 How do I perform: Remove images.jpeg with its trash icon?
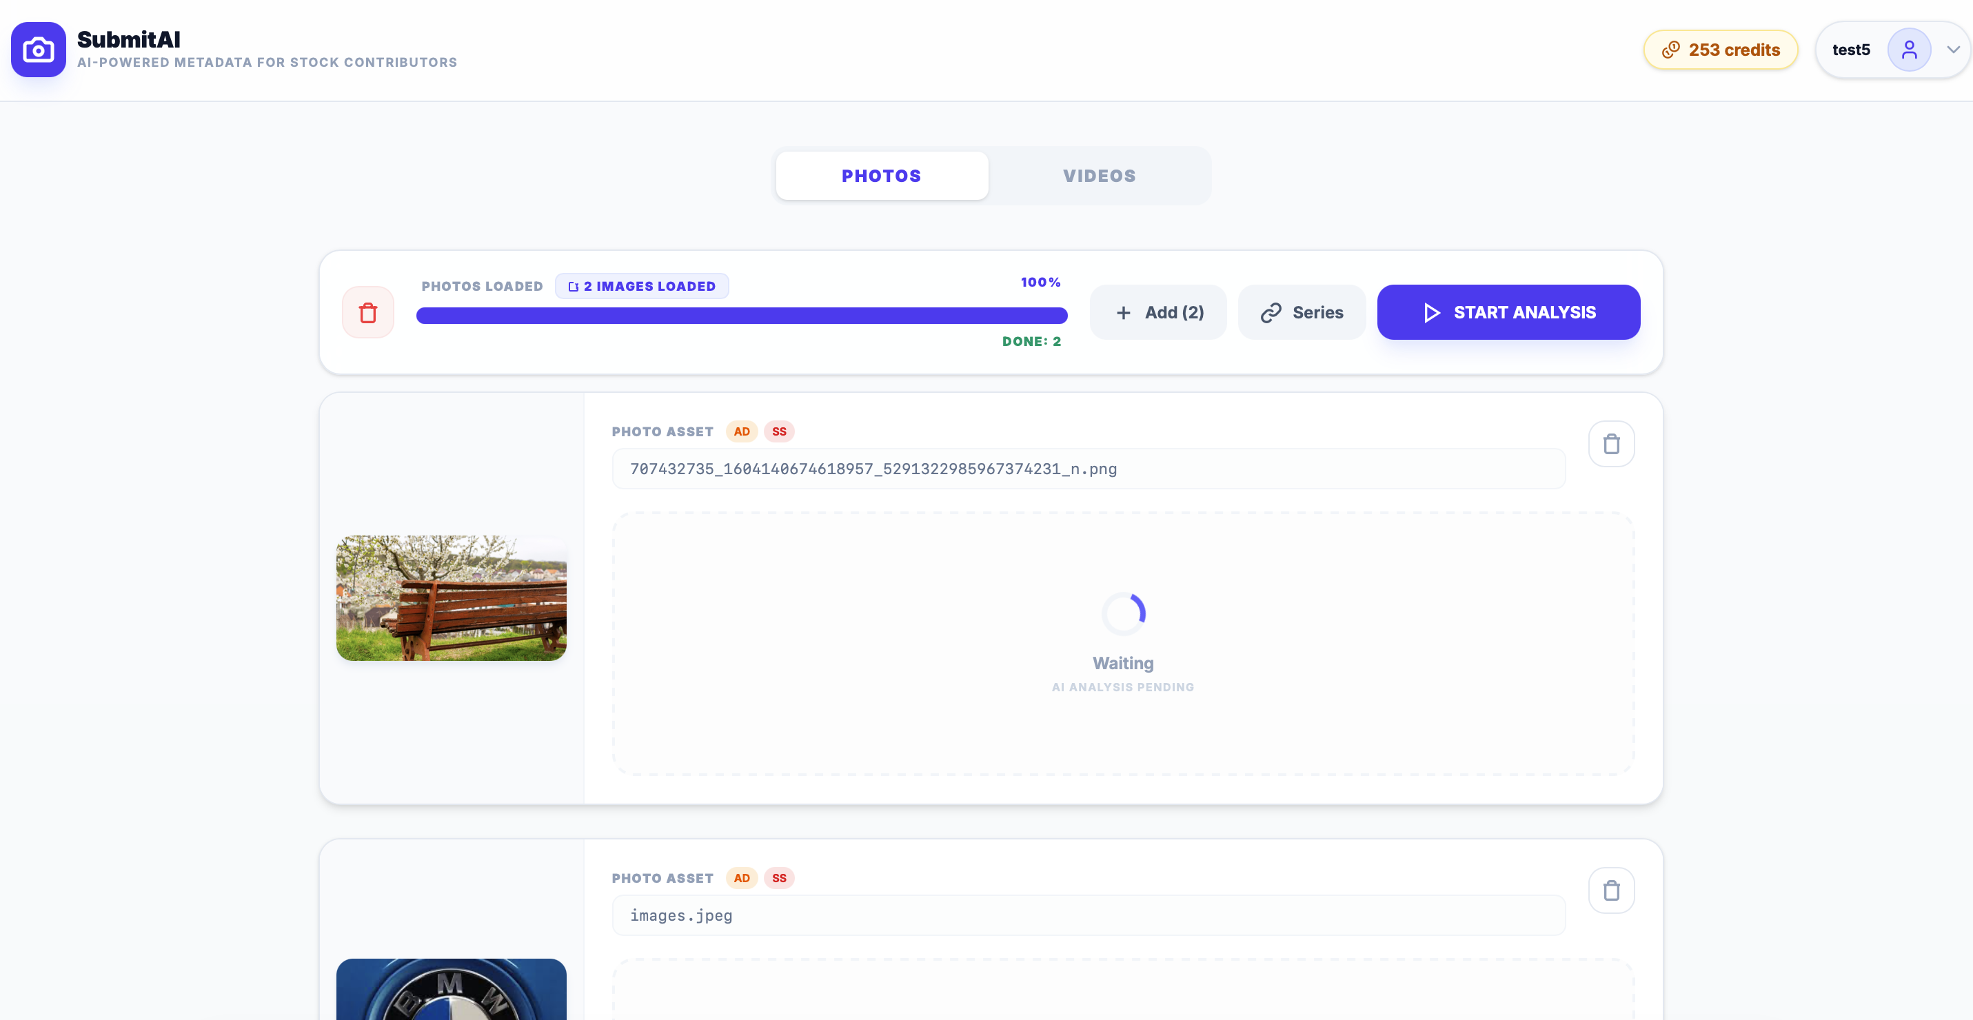(1612, 890)
